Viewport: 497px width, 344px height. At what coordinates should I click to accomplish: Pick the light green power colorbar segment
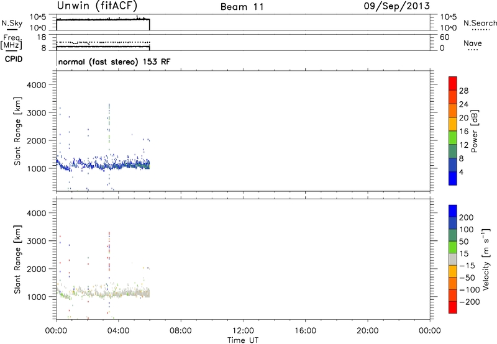click(453, 138)
